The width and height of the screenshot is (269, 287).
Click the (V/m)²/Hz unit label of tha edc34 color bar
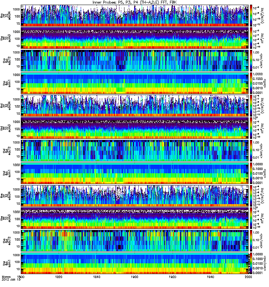tap(262, 15)
